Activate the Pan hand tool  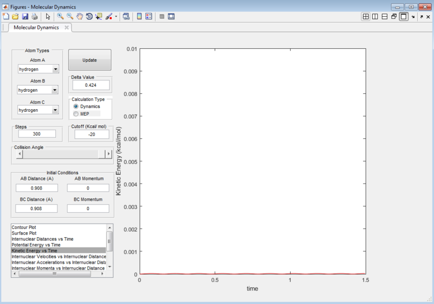tap(80, 16)
